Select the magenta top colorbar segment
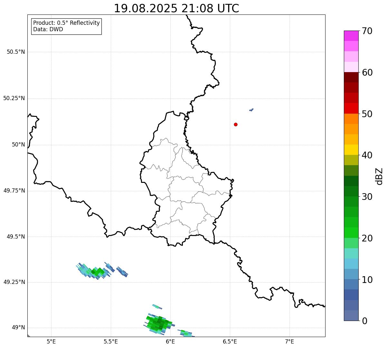The image size is (387, 348). pos(351,36)
